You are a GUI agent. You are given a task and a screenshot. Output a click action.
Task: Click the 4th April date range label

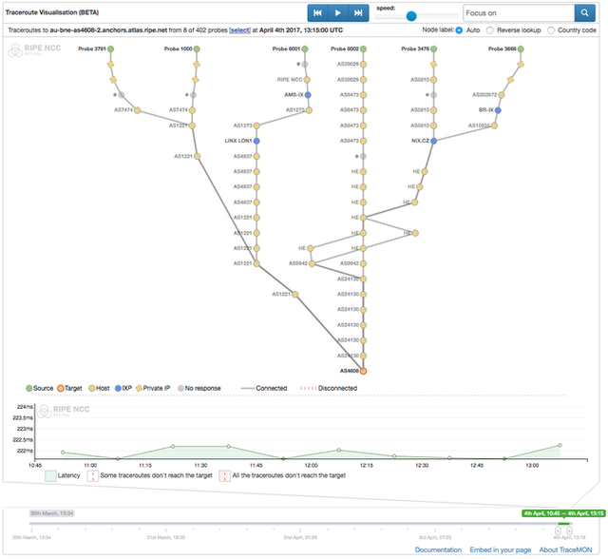pyautogui.click(x=563, y=513)
